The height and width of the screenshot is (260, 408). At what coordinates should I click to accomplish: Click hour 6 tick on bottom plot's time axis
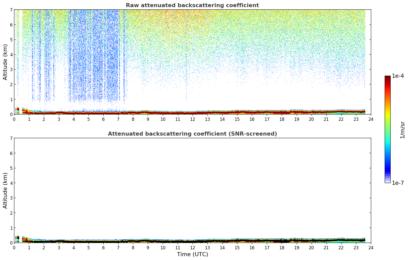point(103,248)
